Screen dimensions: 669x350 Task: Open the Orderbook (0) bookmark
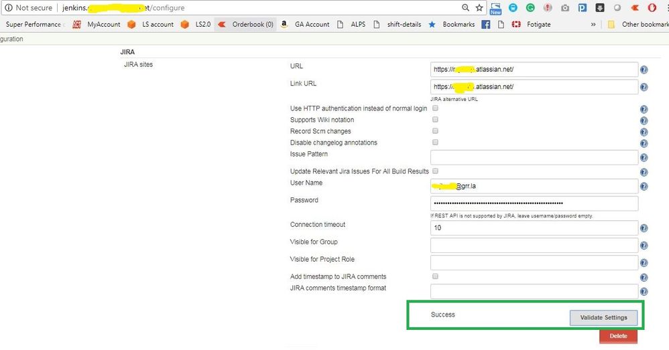point(245,24)
